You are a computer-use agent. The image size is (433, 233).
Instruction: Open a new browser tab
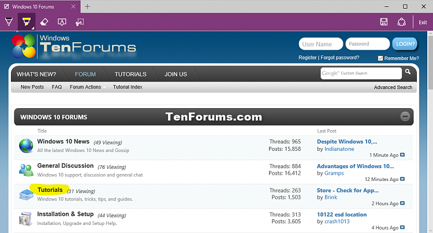point(87,6)
